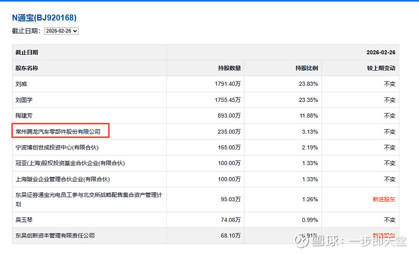Click the 1.26% share ratio
The height and width of the screenshot is (254, 419).
(310, 199)
